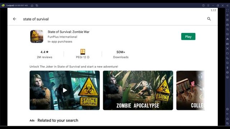Click Android home icon in sidebar
This screenshot has height=129, width=230.
click(x=227, y=119)
